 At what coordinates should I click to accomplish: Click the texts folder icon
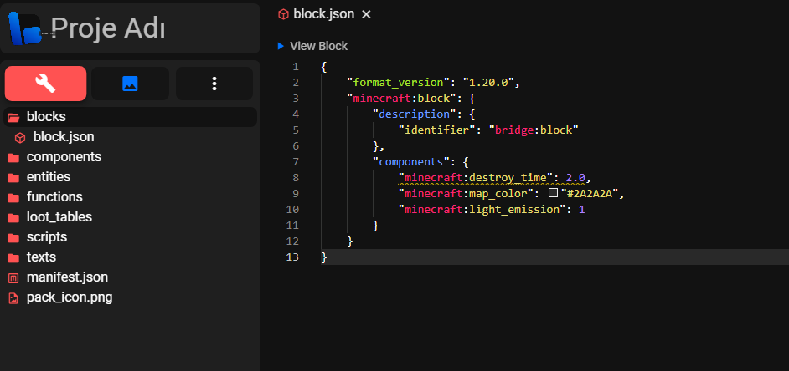click(13, 257)
